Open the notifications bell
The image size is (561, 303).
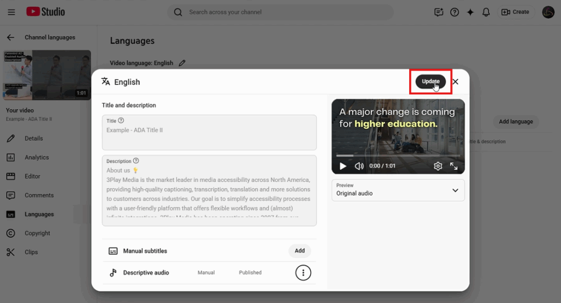pyautogui.click(x=486, y=12)
